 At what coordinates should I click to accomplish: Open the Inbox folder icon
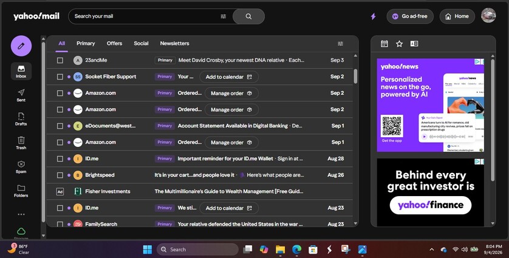[21, 72]
